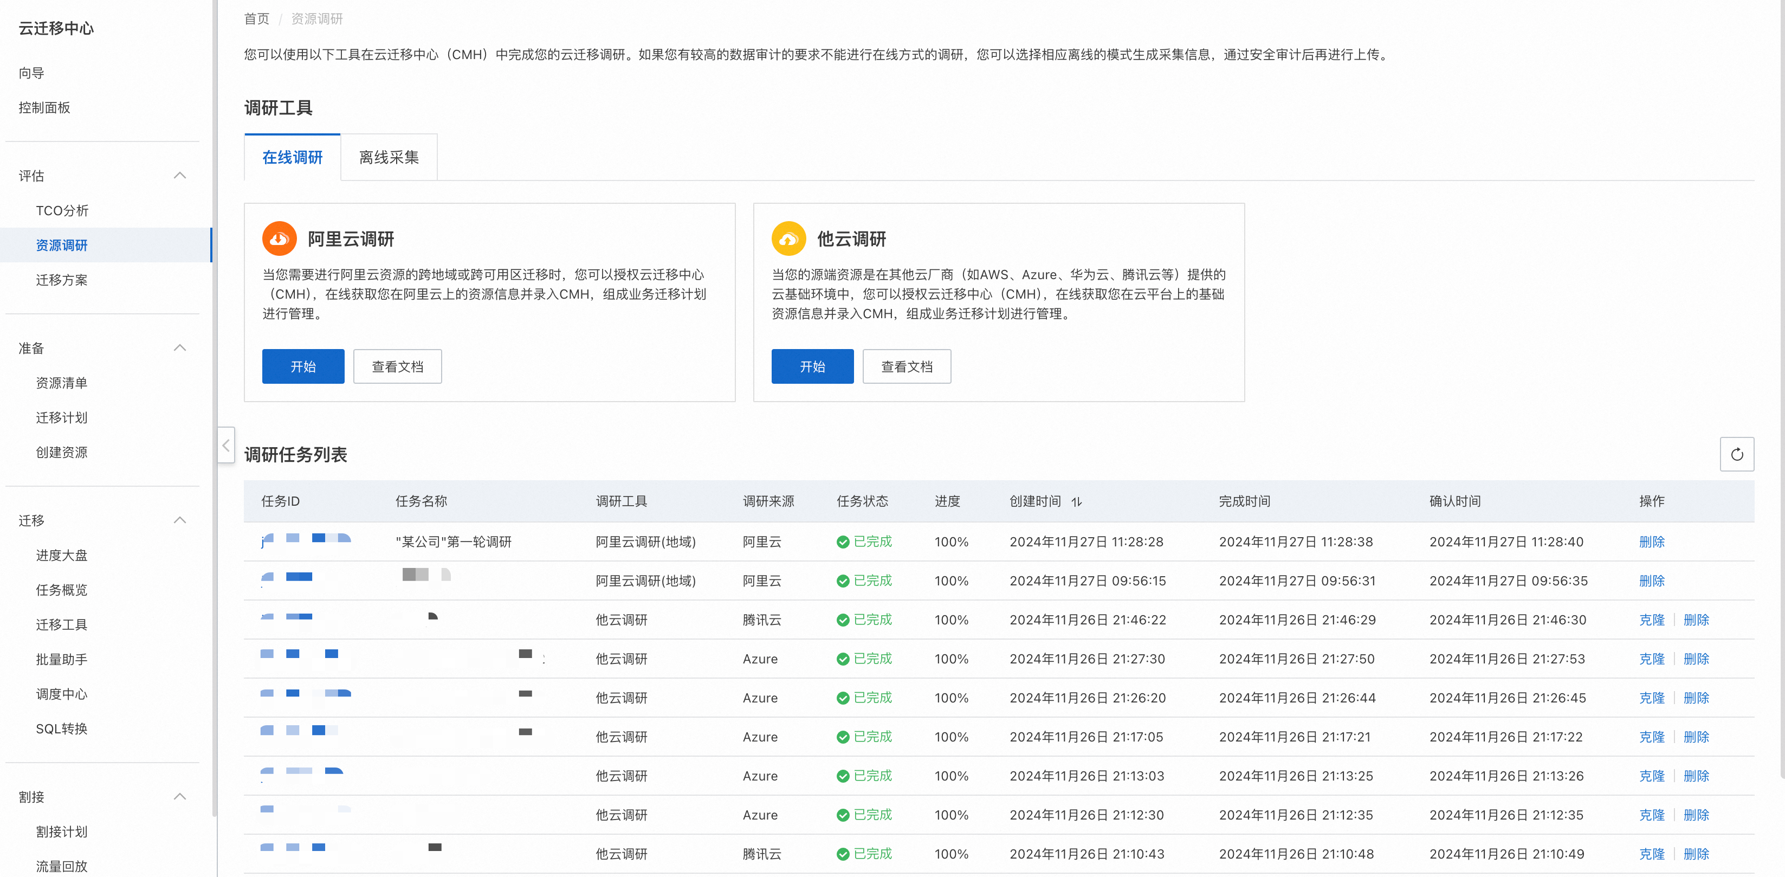1785x877 pixels.
Task: Clone the task created 21:12:30
Action: [1652, 815]
